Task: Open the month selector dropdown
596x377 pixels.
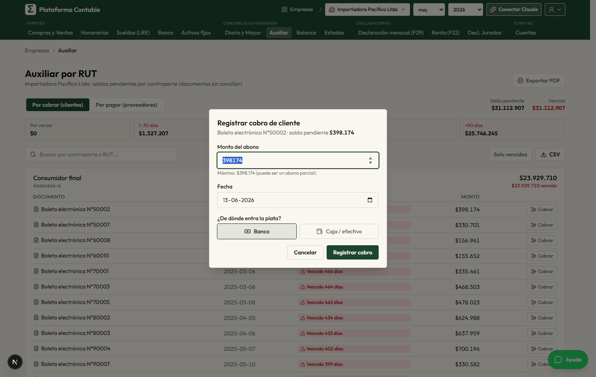Action: tap(429, 10)
